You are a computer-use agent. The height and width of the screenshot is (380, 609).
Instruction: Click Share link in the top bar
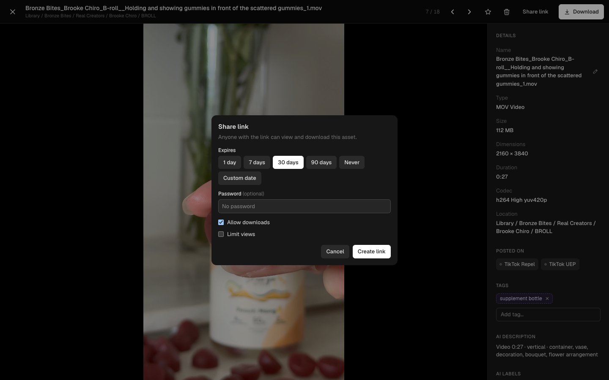tap(535, 12)
